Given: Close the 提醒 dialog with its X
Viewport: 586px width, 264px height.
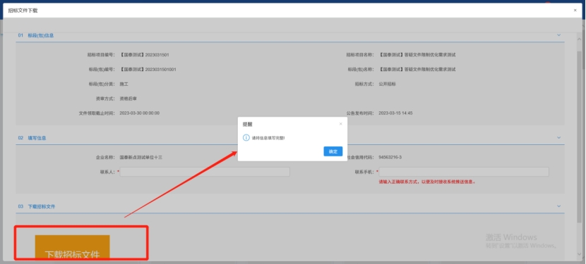Looking at the screenshot, I should point(340,124).
